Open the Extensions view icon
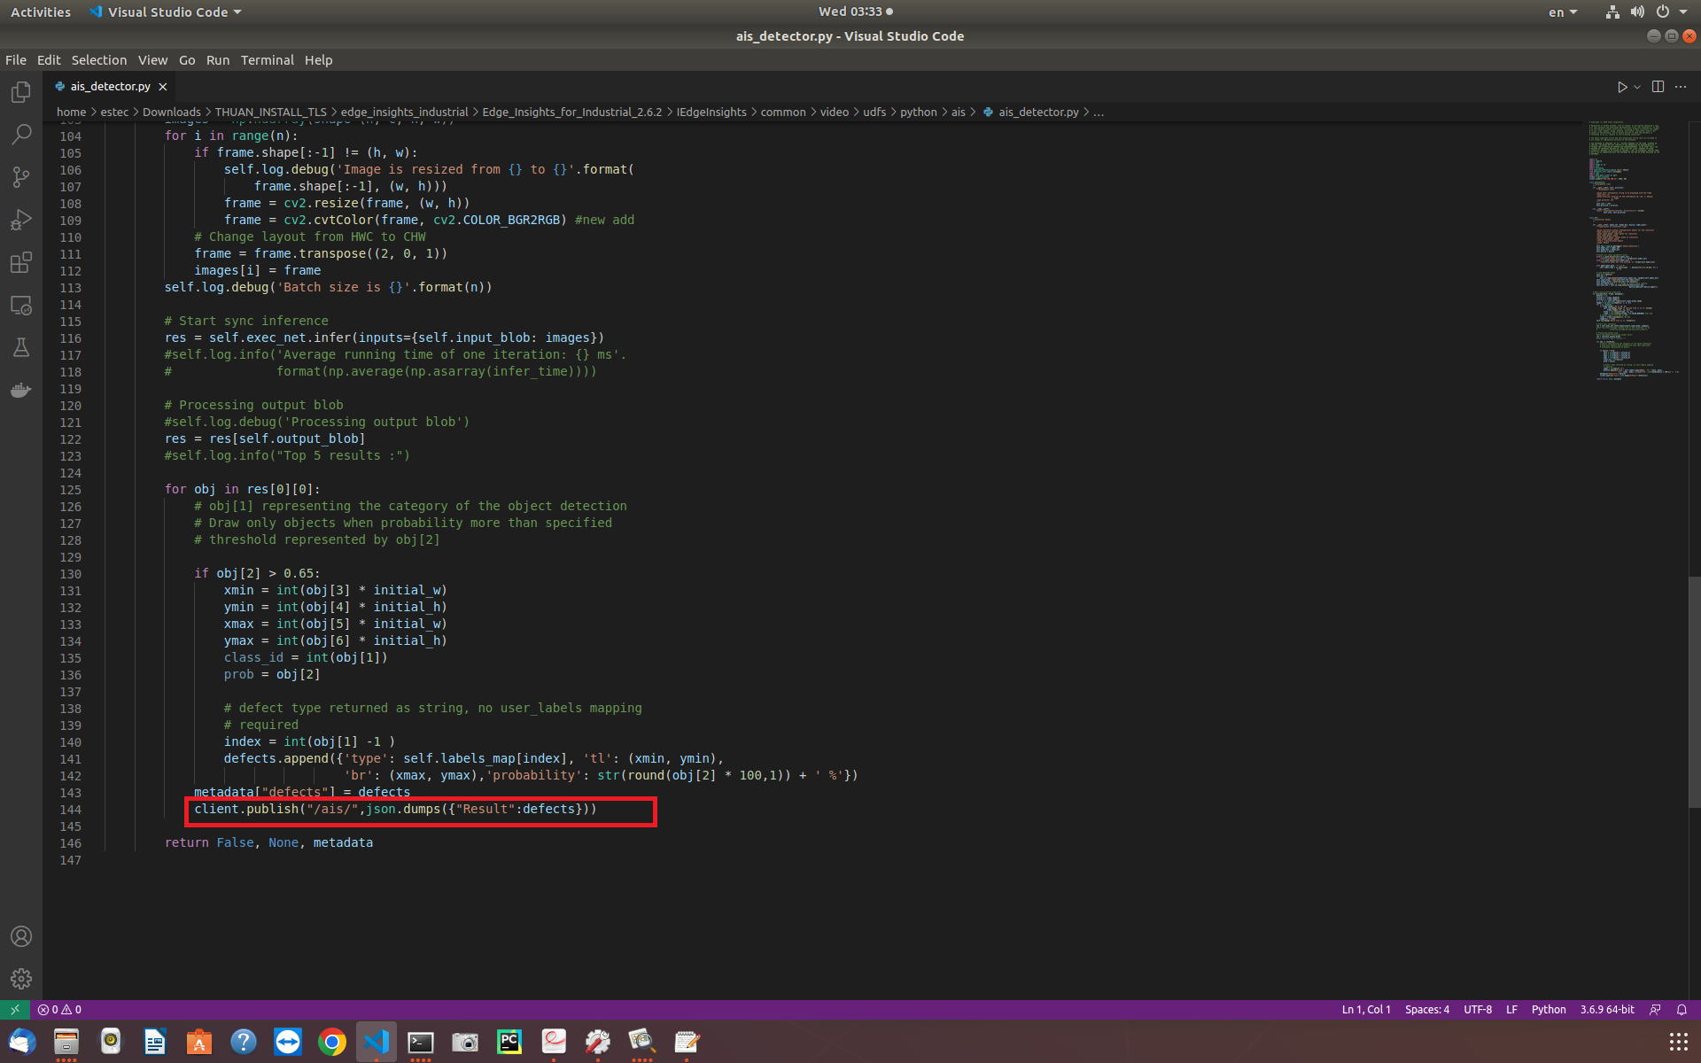The image size is (1701, 1063). click(21, 263)
